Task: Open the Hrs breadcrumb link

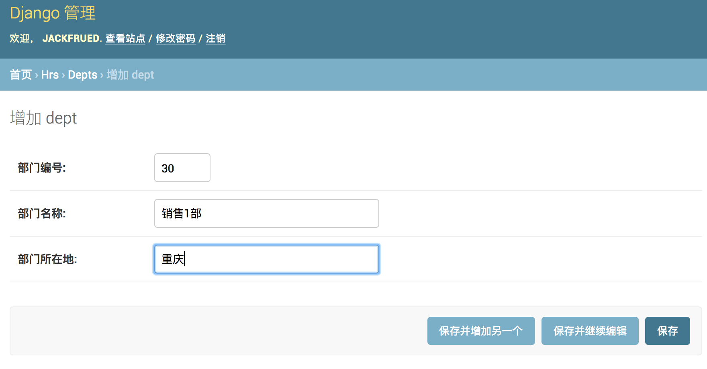Action: coord(50,75)
